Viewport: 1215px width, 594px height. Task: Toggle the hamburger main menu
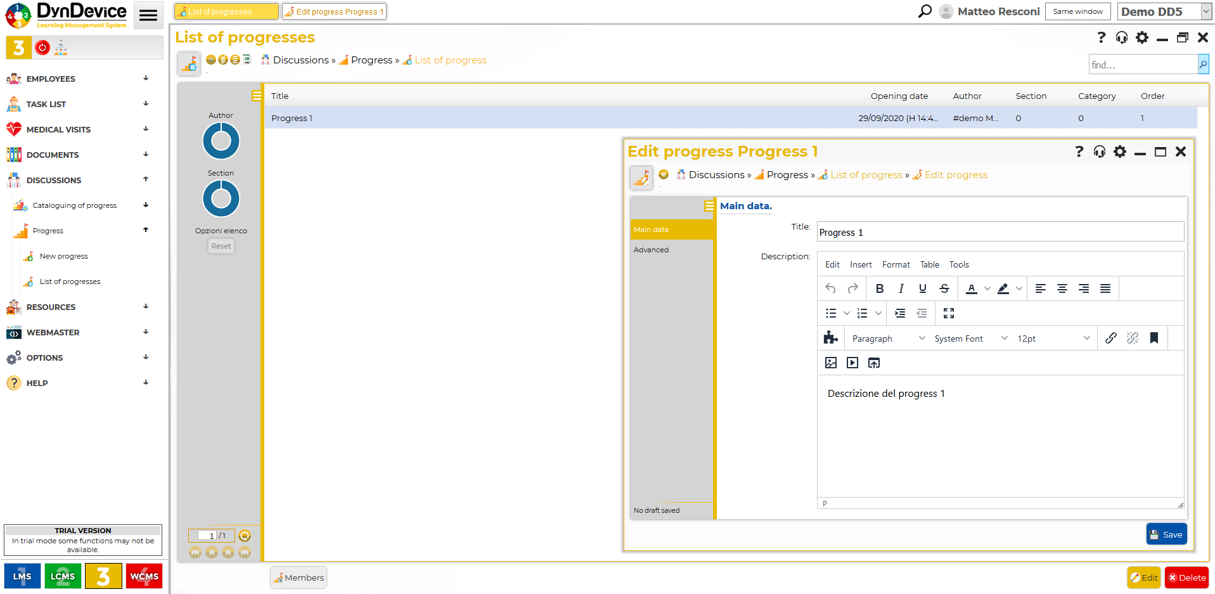(x=148, y=15)
